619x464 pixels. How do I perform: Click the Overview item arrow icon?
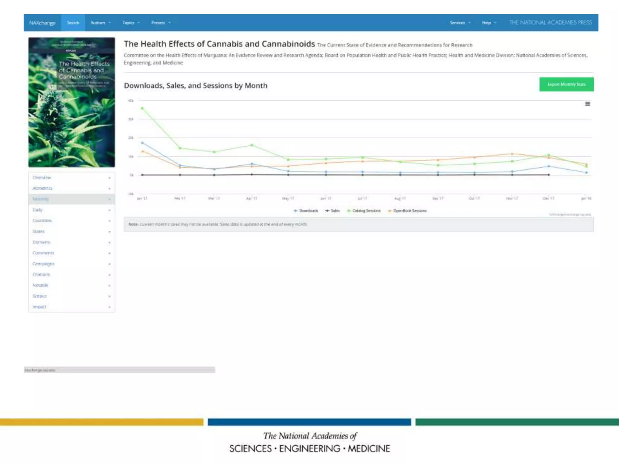[109, 178]
